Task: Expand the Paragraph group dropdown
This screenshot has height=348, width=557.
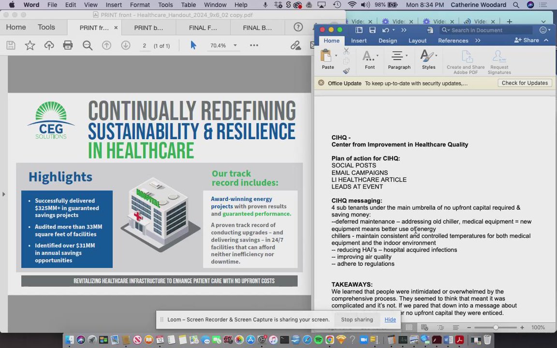Action: click(407, 56)
